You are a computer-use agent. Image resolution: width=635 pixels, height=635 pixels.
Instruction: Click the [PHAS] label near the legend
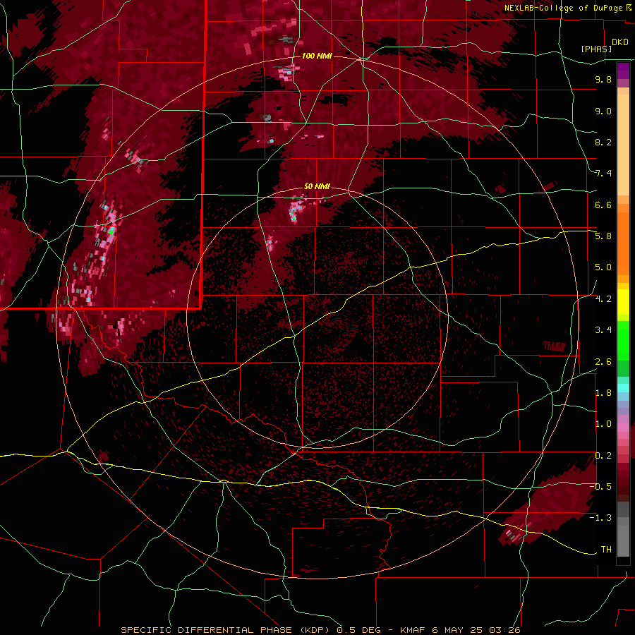click(x=596, y=49)
